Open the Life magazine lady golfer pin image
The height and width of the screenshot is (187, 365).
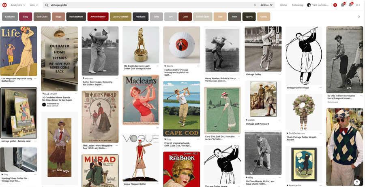tap(19, 51)
